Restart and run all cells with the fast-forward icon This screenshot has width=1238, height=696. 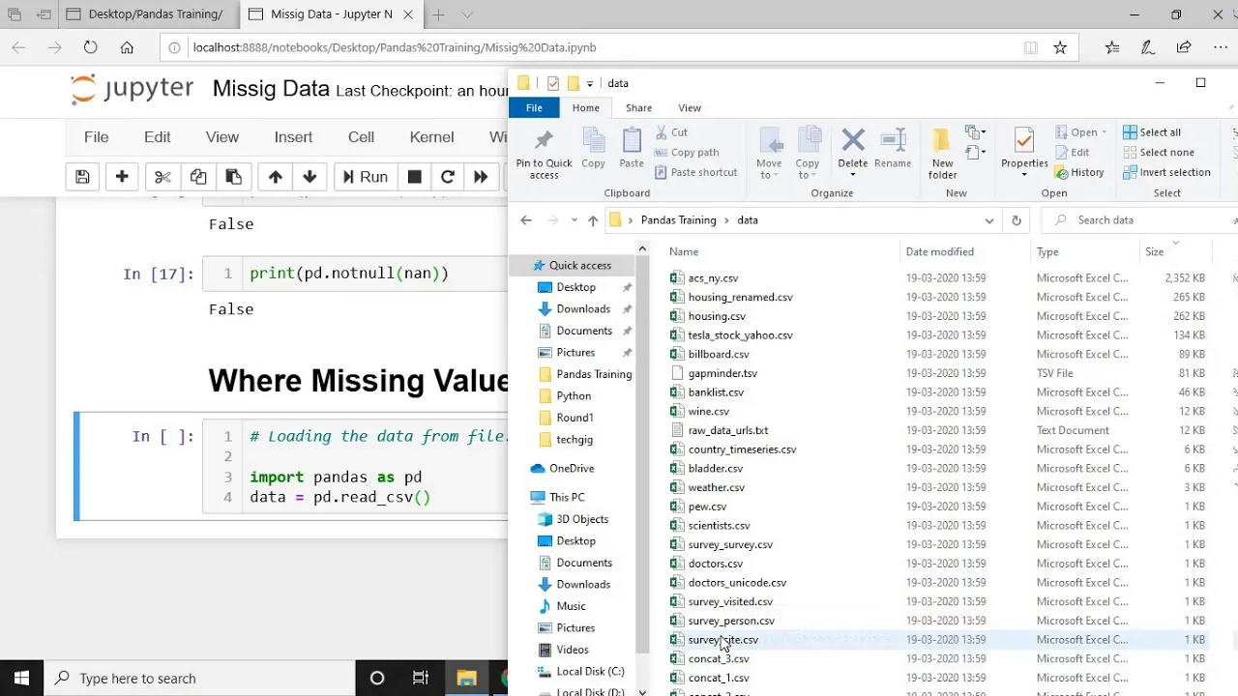click(x=481, y=177)
